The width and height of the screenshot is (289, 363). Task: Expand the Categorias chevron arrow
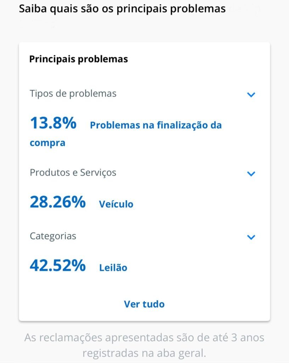click(251, 237)
